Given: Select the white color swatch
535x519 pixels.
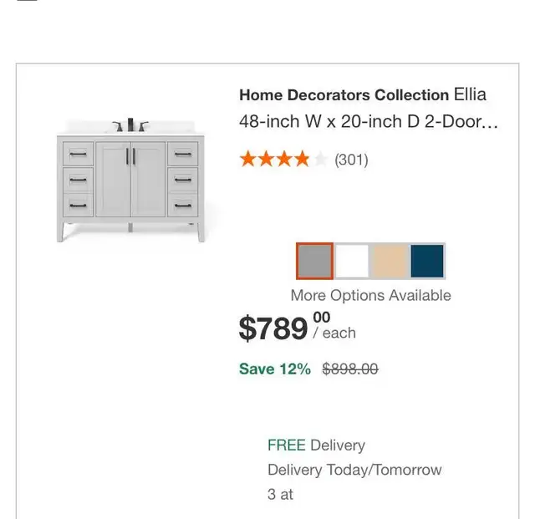Looking at the screenshot, I should pyautogui.click(x=352, y=261).
